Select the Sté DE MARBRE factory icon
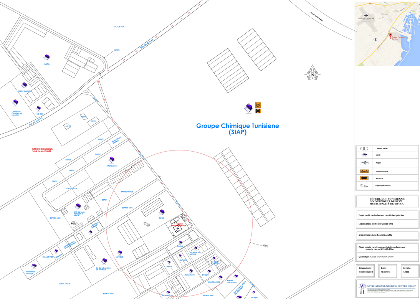 pos(24,86)
